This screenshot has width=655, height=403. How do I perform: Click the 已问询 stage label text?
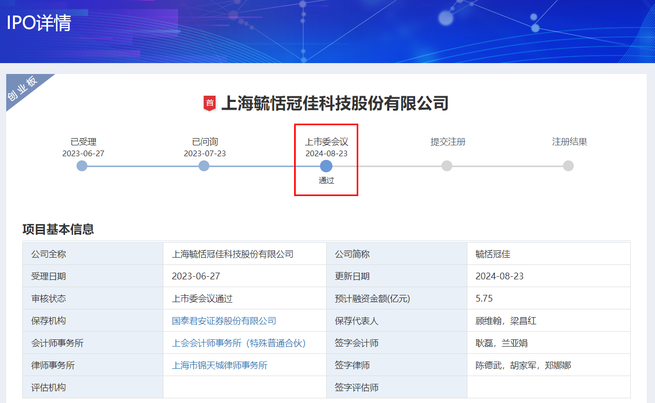pos(205,142)
